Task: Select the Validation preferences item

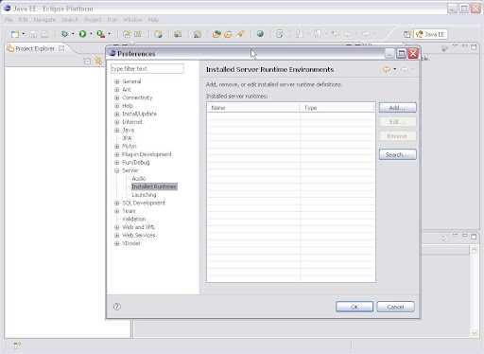Action: click(133, 219)
